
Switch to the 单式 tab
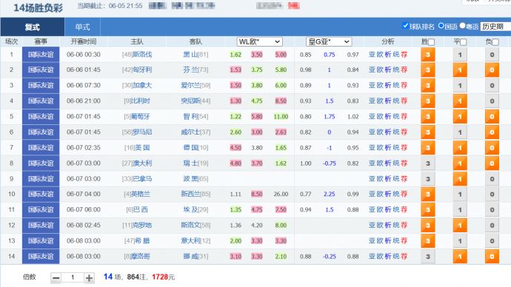82,27
